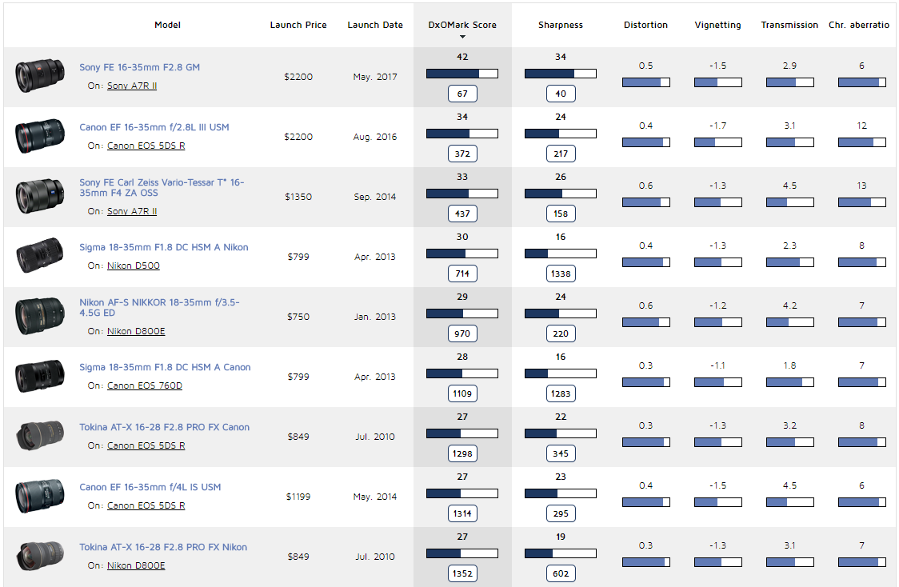This screenshot has width=899, height=587.
Task: Click sharpness rank badge 40
Action: pos(561,94)
